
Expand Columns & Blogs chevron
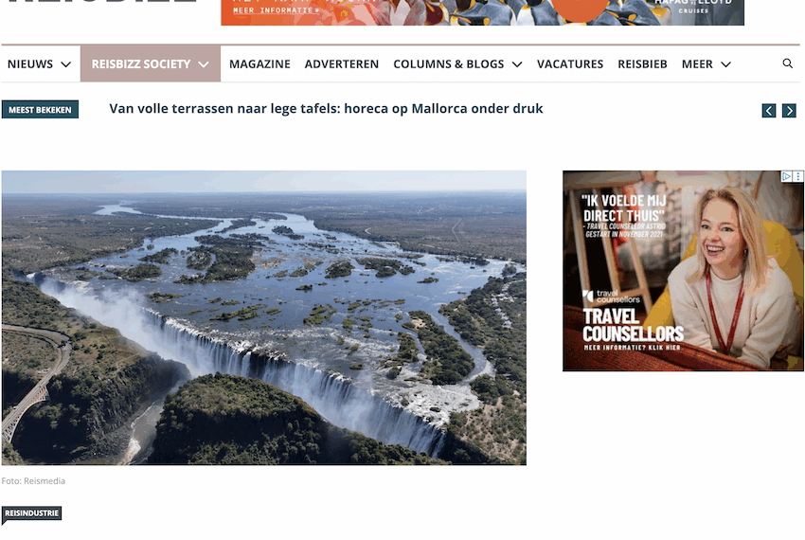[x=517, y=64]
